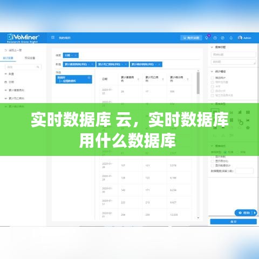Sort table by 累计重症病例 column sort icon
The width and height of the screenshot is (259, 259).
pos(138,79)
